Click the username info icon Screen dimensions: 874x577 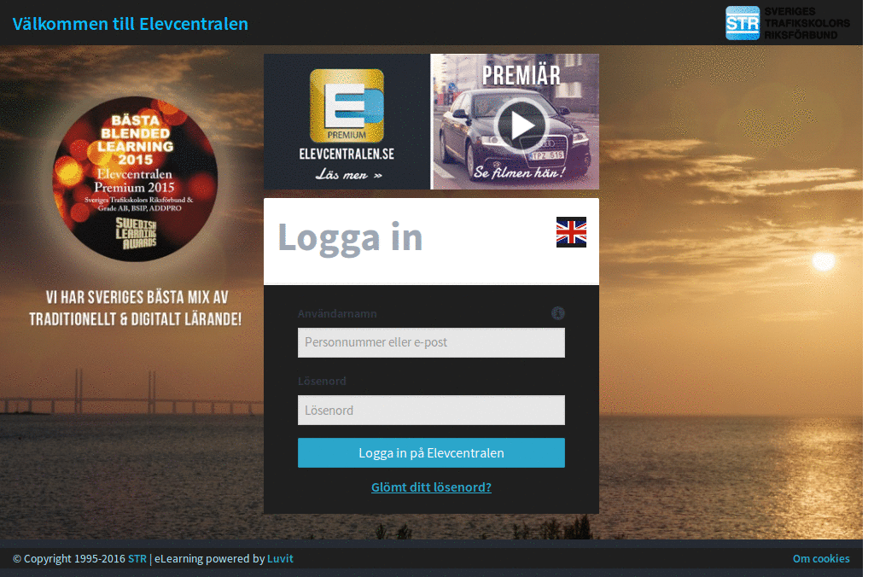[557, 313]
